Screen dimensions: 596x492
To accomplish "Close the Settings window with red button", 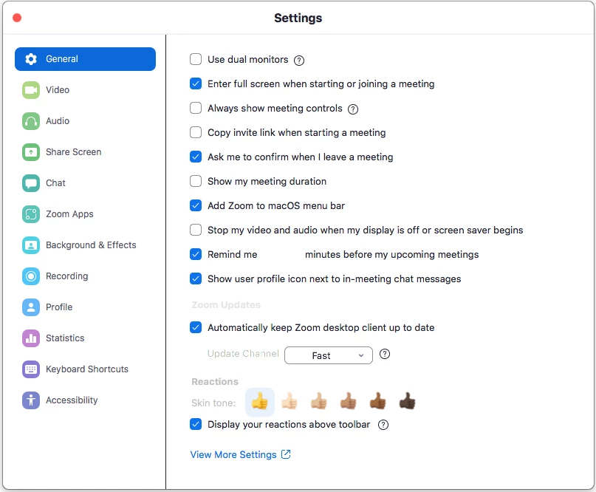I will click(x=17, y=18).
